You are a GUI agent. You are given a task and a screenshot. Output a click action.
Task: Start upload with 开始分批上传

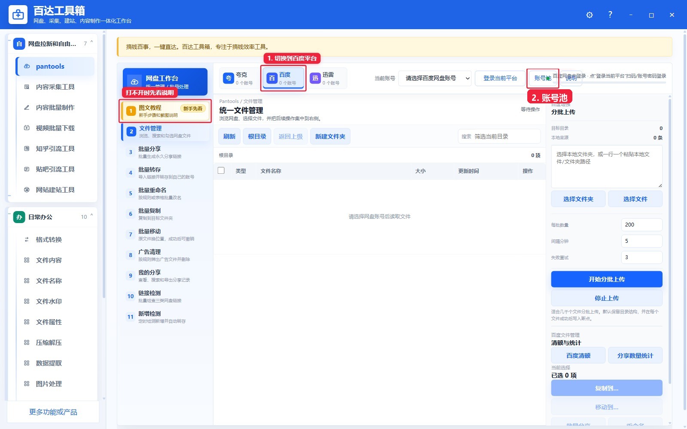pos(607,279)
